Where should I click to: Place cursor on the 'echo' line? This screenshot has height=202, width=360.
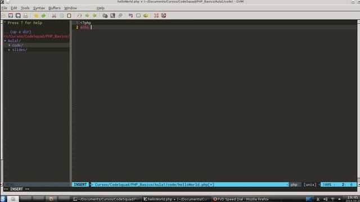coord(84,27)
